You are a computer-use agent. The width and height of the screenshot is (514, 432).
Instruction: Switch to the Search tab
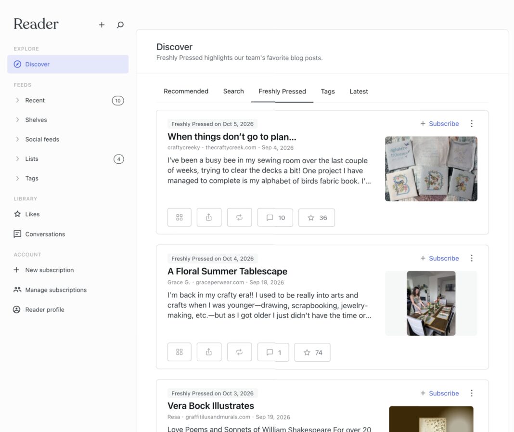click(x=233, y=91)
